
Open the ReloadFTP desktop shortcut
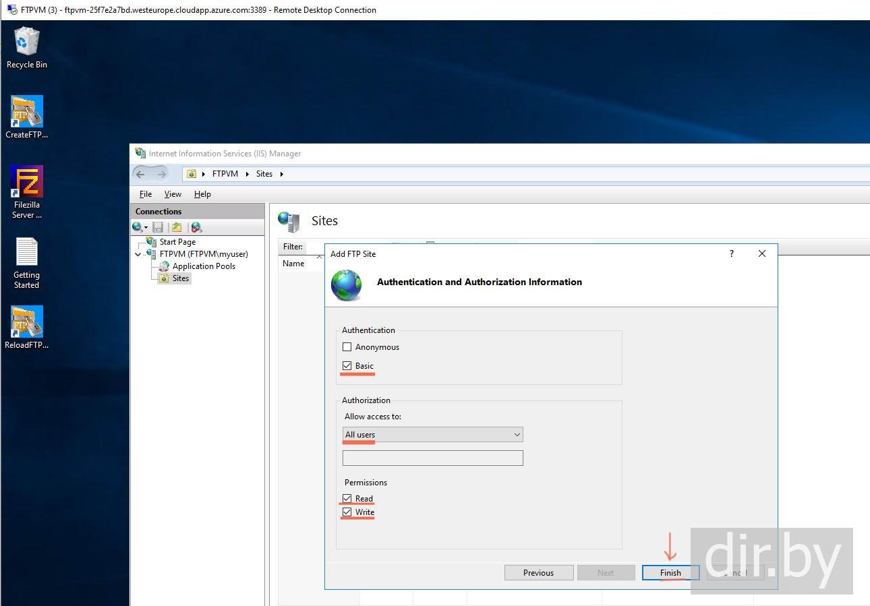coord(26,322)
